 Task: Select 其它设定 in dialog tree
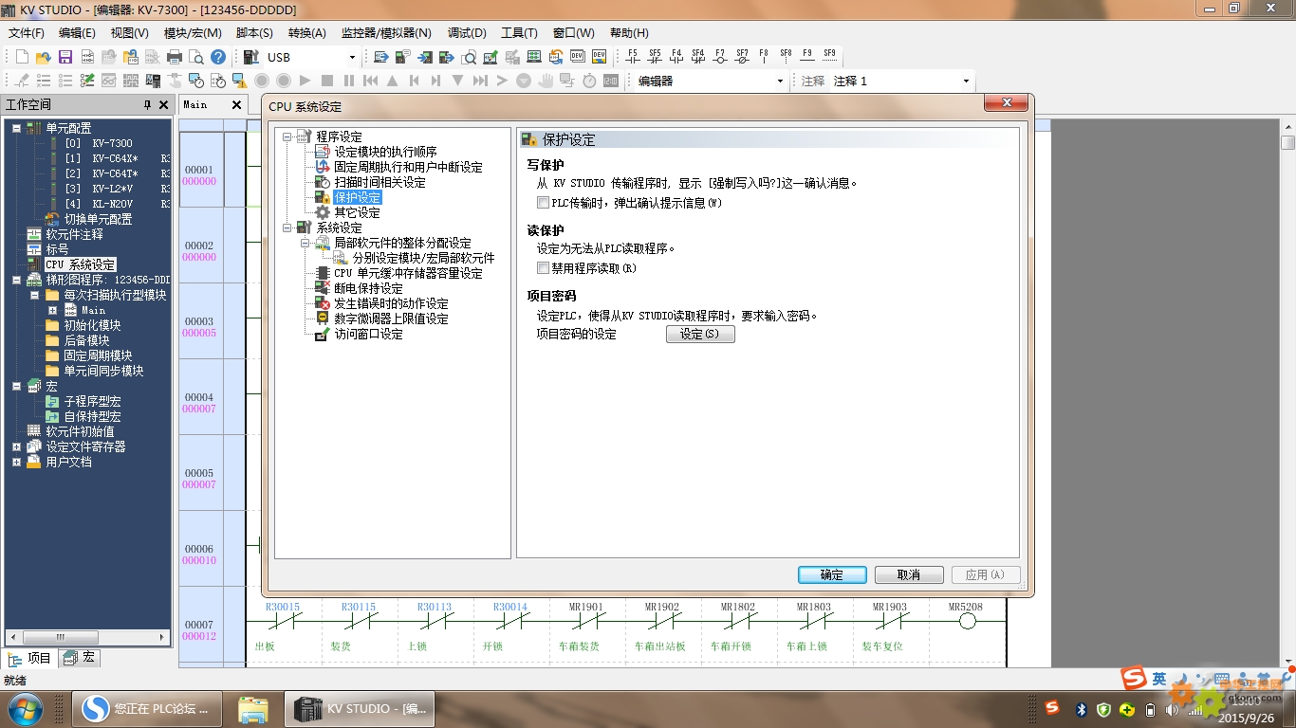click(357, 212)
